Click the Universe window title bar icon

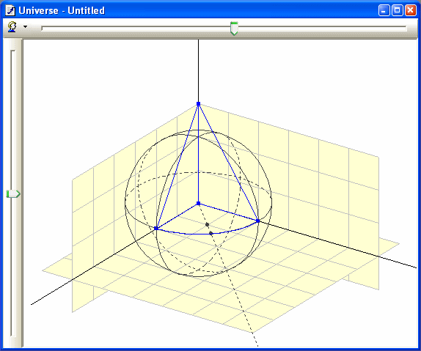[x=10, y=11]
